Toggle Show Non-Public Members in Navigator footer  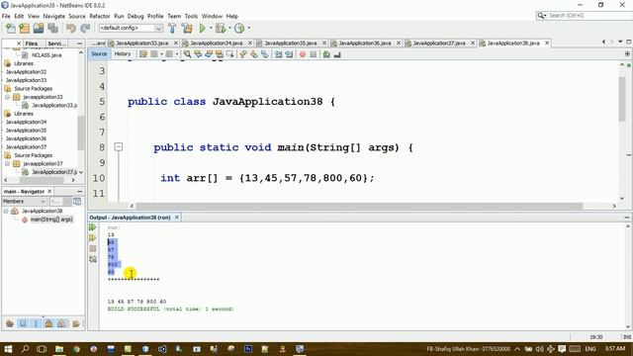(x=48, y=323)
